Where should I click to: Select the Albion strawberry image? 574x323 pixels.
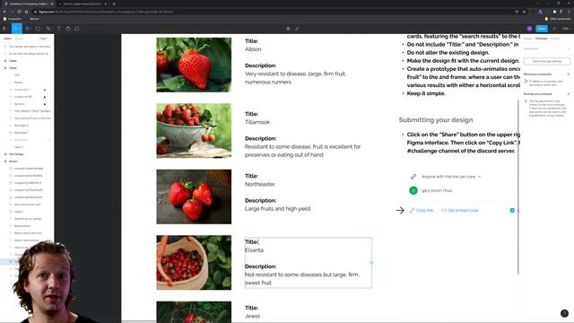194,65
